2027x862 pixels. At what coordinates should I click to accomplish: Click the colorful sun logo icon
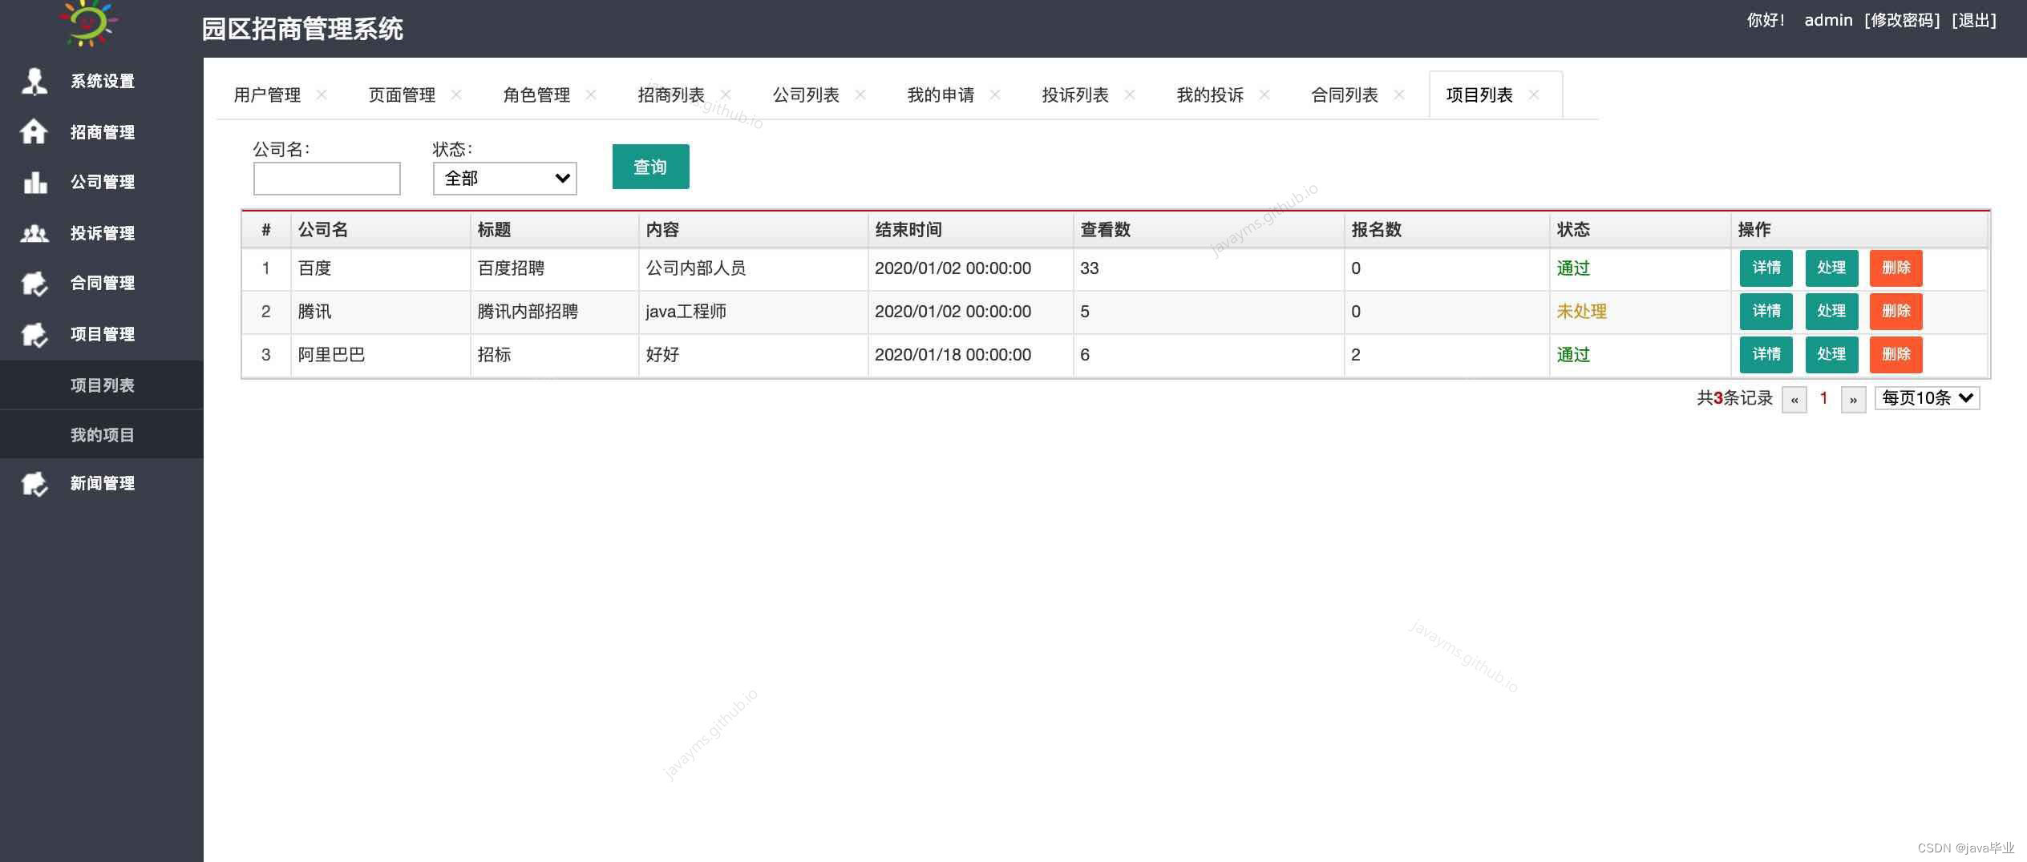pos(88,24)
